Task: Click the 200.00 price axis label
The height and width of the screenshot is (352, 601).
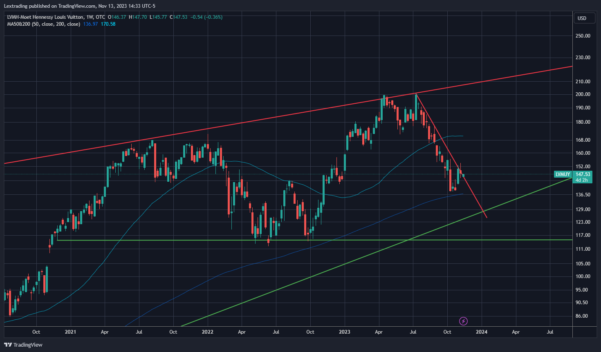Action: coord(583,94)
